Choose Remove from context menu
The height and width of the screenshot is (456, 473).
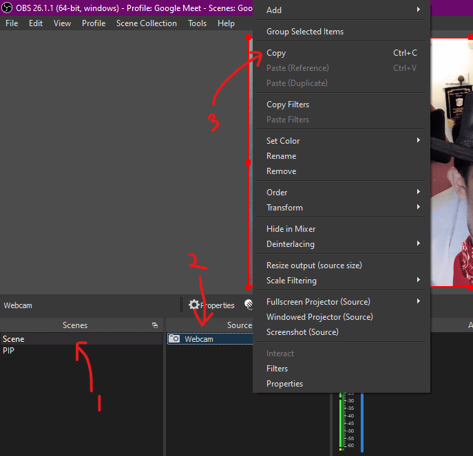pos(341,171)
